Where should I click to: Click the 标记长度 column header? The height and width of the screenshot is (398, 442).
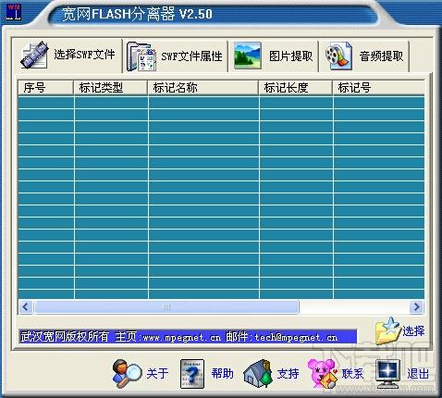pos(295,88)
